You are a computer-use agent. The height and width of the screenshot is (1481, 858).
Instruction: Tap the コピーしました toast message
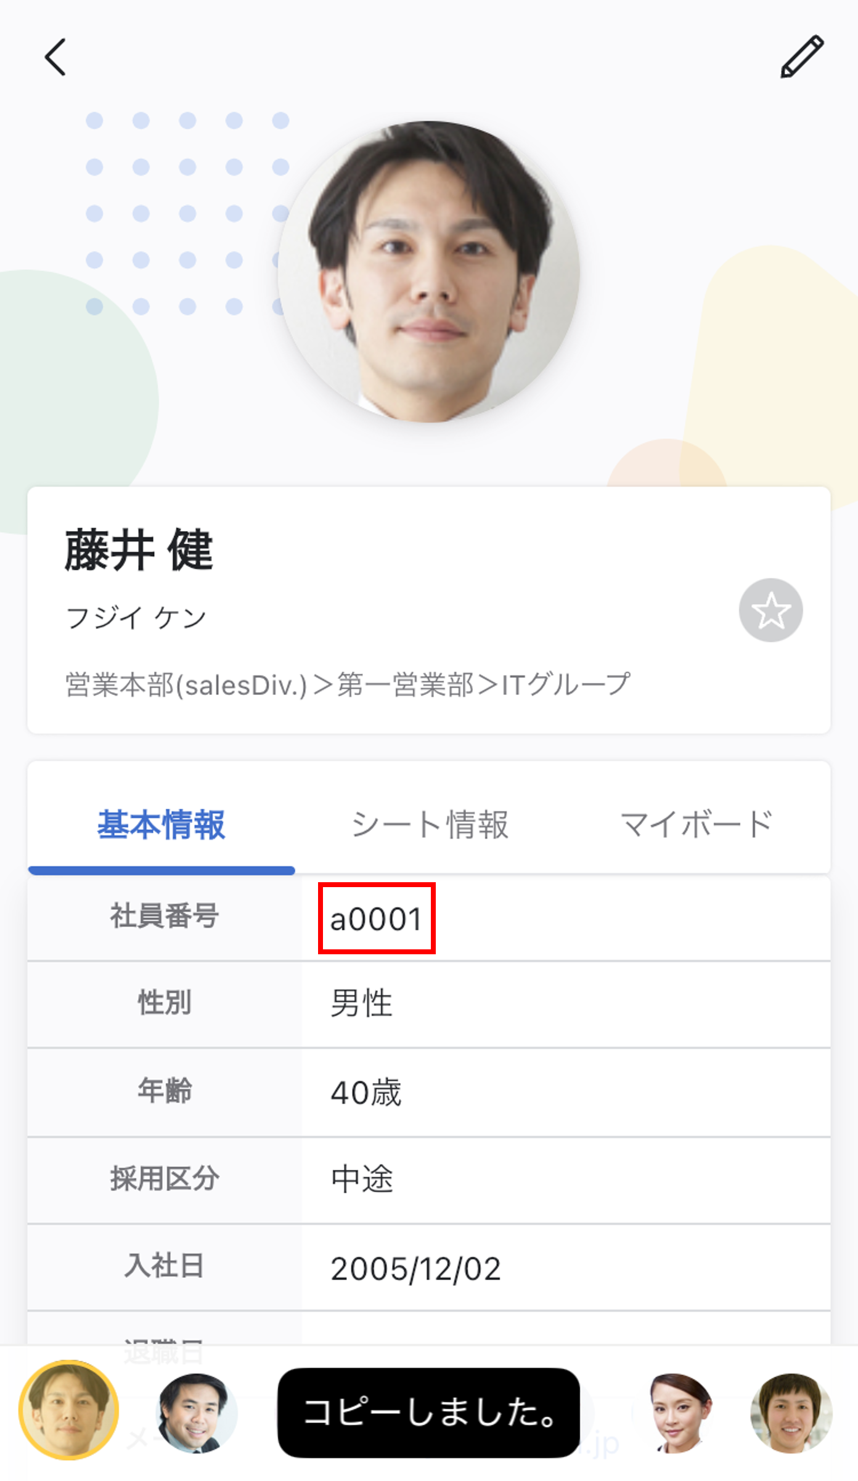[x=429, y=1412]
